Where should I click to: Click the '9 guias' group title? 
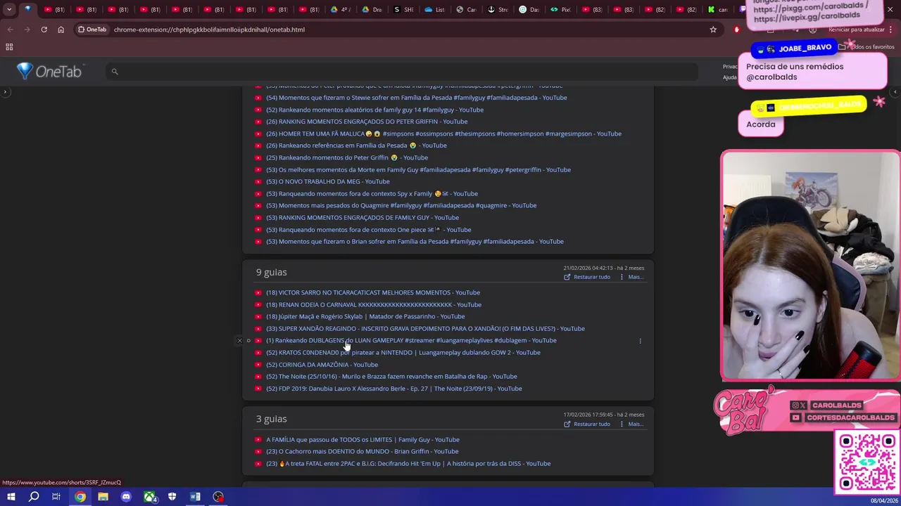(272, 273)
